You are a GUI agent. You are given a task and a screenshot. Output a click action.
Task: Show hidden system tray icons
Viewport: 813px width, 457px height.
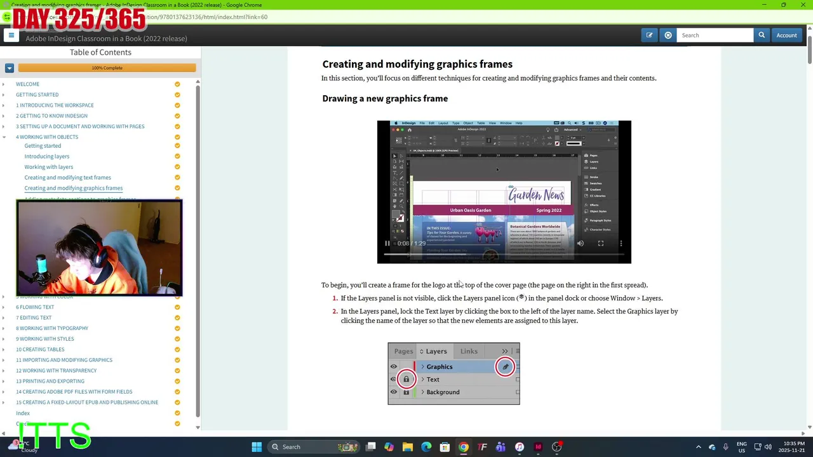pos(699,447)
